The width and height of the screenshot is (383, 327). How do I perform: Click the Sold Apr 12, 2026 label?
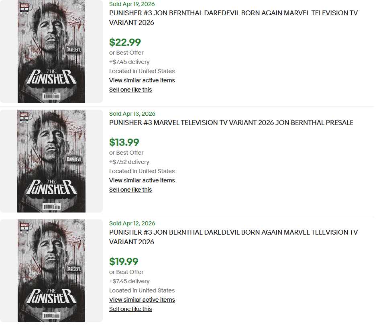(132, 223)
